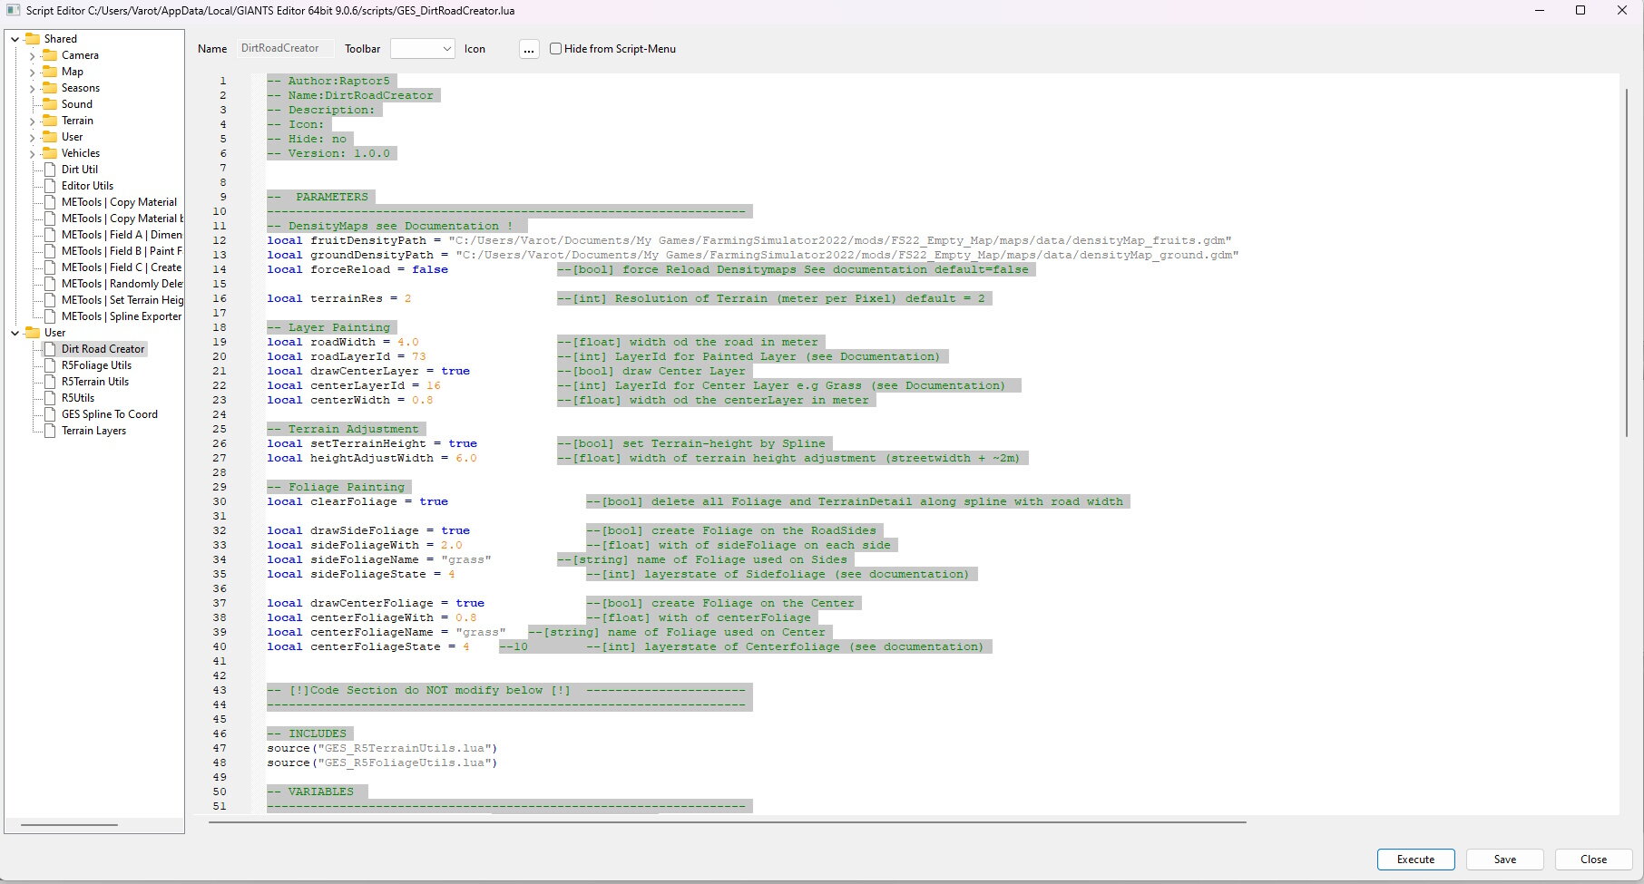Select the Dirt Road Creator script
1644x884 pixels.
[103, 349]
